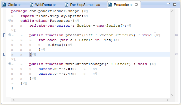Click 'moveCursorToShape' function name
The image size is (181, 105).
coord(85,64)
